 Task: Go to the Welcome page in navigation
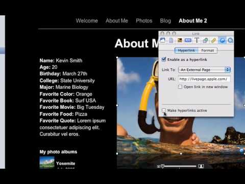pos(87,21)
